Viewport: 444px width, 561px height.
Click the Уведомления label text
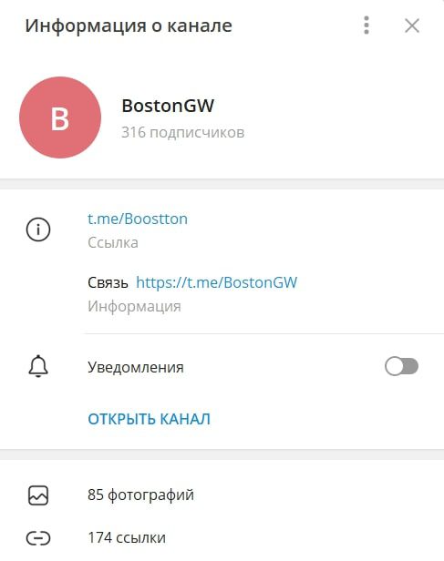pos(136,367)
